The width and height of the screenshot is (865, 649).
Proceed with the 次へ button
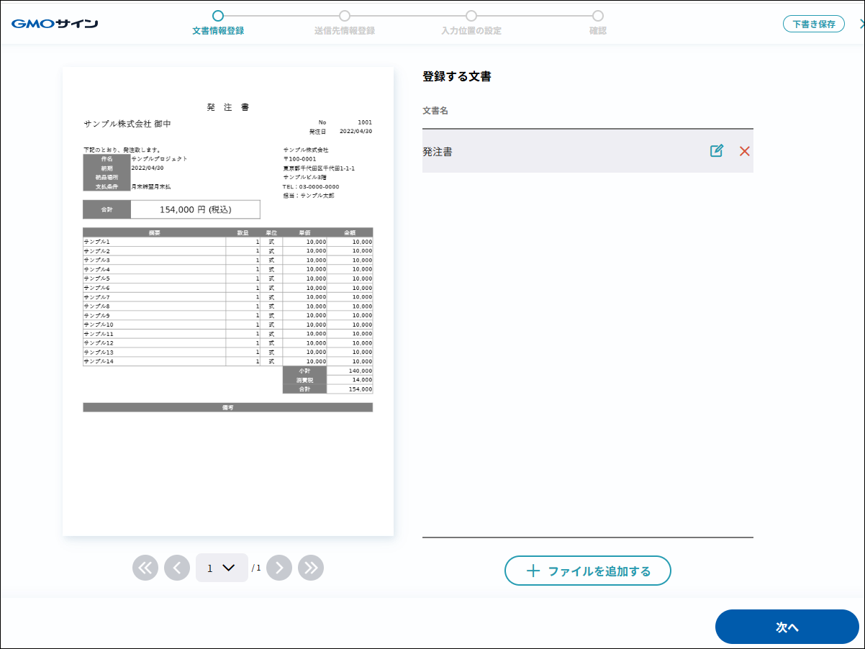787,627
